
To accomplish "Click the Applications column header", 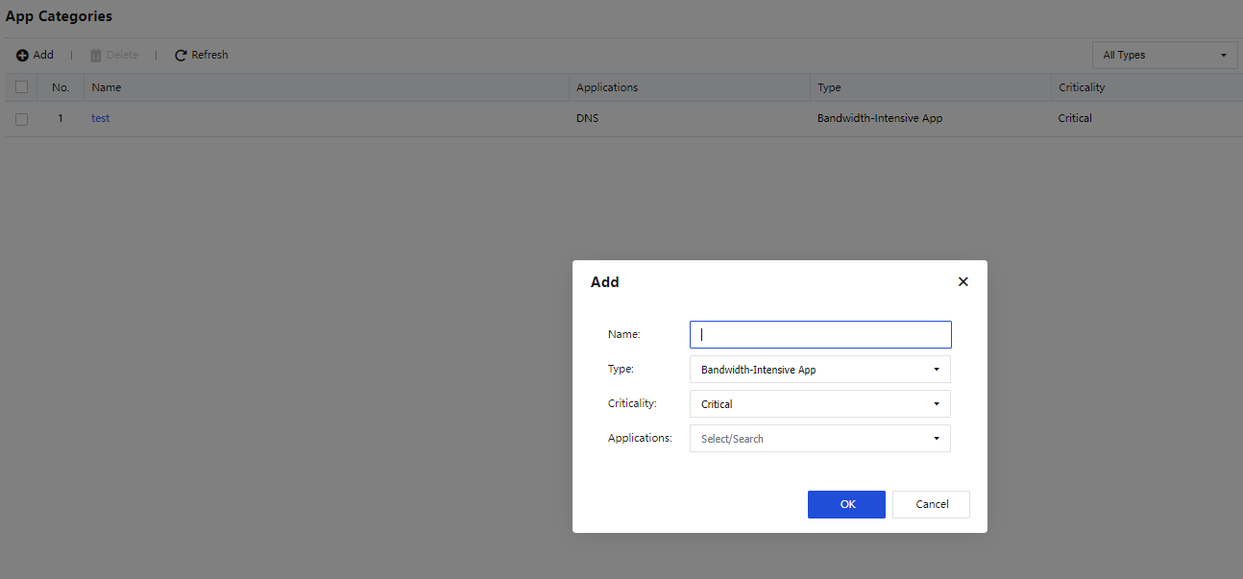I will pyautogui.click(x=606, y=87).
